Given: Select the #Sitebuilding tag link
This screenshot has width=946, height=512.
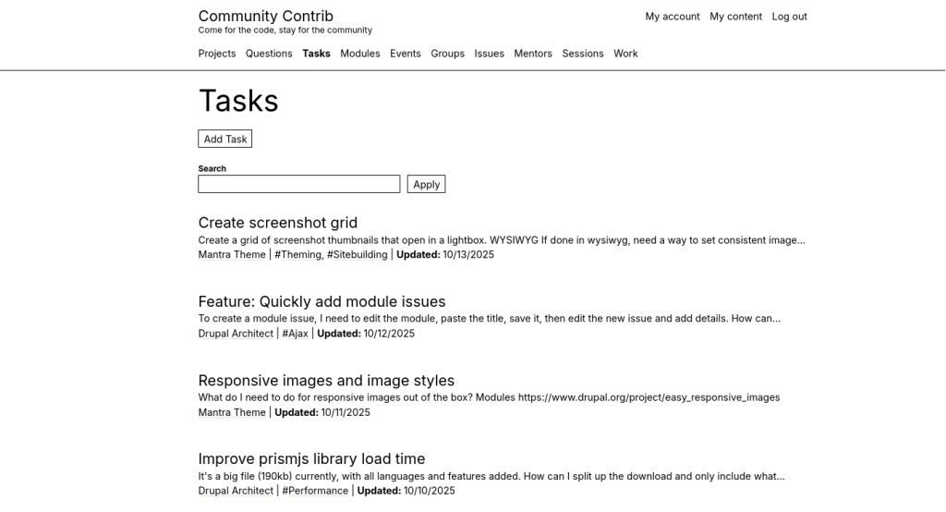Looking at the screenshot, I should coord(358,255).
